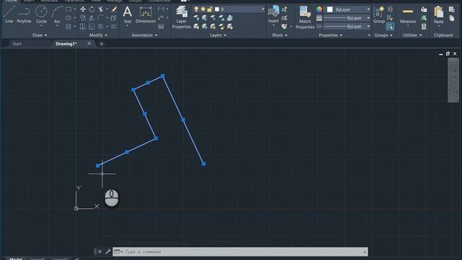Switch to the Drawing1 tab
Image resolution: width=462 pixels, height=260 pixels.
click(x=66, y=43)
